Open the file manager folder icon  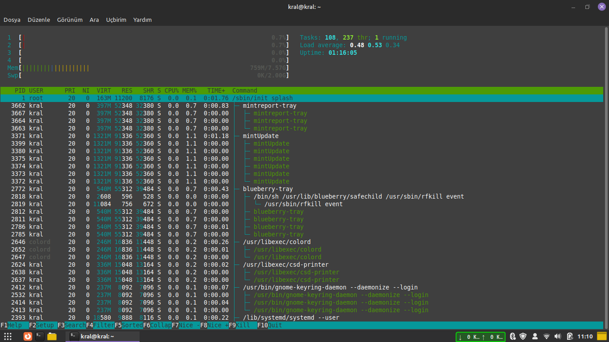coord(52,336)
